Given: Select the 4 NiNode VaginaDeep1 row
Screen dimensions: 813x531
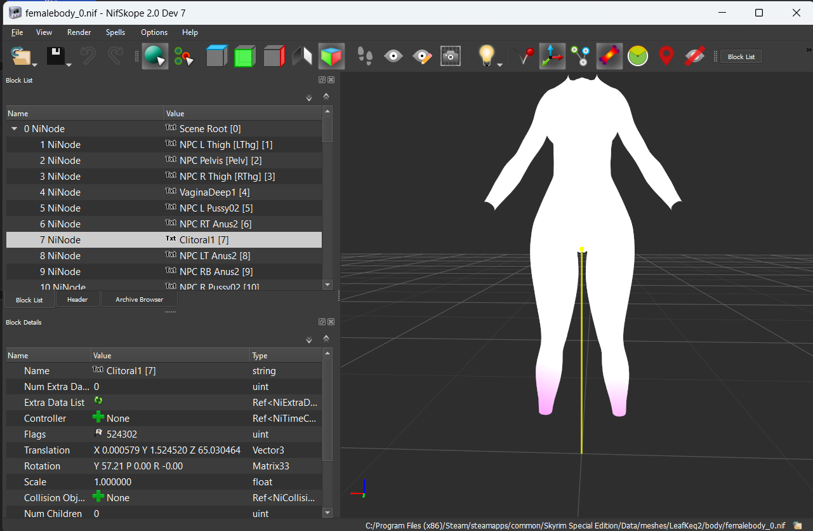Looking at the screenshot, I should pos(164,192).
